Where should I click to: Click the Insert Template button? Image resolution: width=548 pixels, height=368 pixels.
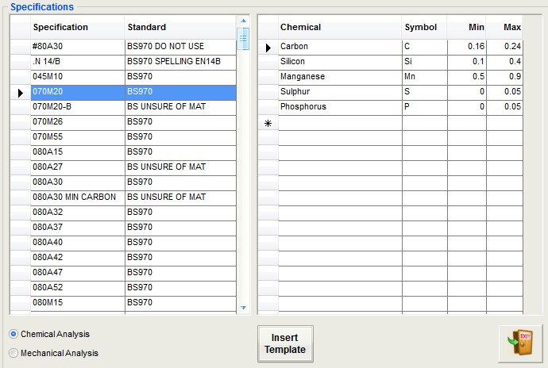click(285, 343)
